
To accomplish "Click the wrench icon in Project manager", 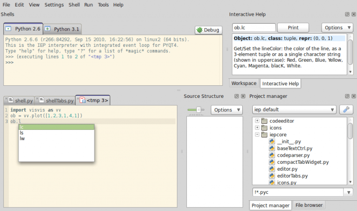I will [346, 110].
